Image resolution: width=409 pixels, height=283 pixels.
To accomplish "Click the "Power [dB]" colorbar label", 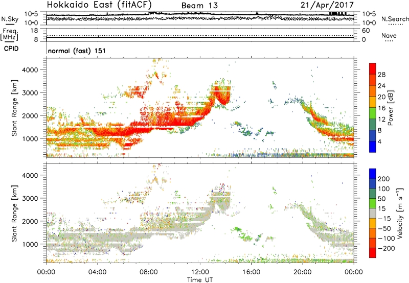I will (x=391, y=108).
